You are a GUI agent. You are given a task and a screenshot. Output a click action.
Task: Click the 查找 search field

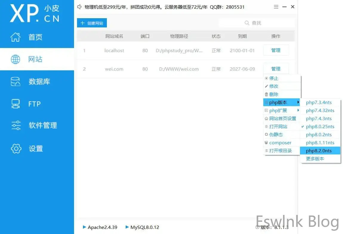[256, 23]
